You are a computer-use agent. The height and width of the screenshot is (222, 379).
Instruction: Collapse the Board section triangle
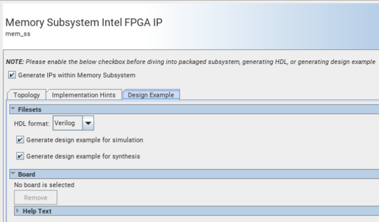(x=13, y=174)
